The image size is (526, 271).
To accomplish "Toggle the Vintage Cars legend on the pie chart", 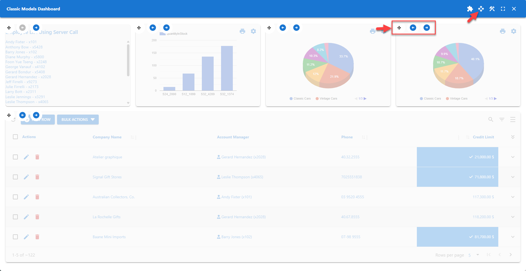I will pyautogui.click(x=326, y=98).
